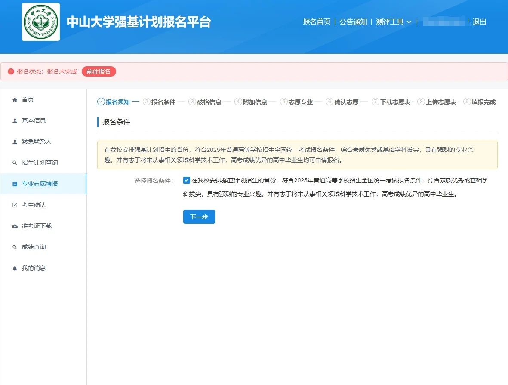Open 公告通知 in top navigation
The height and width of the screenshot is (385, 508).
point(353,22)
